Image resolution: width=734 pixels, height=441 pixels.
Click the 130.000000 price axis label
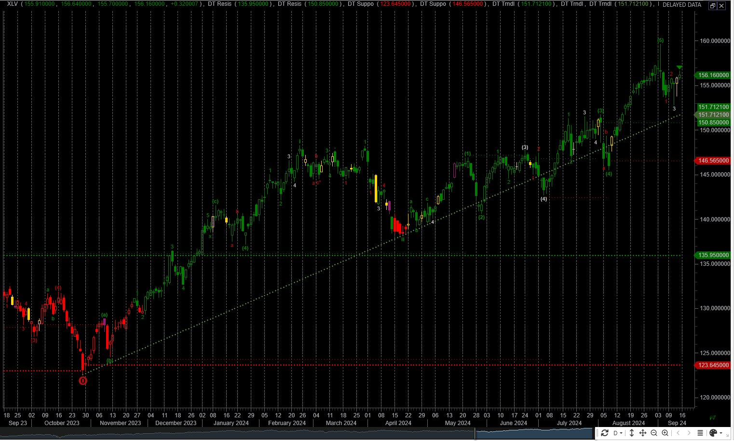(x=715, y=308)
